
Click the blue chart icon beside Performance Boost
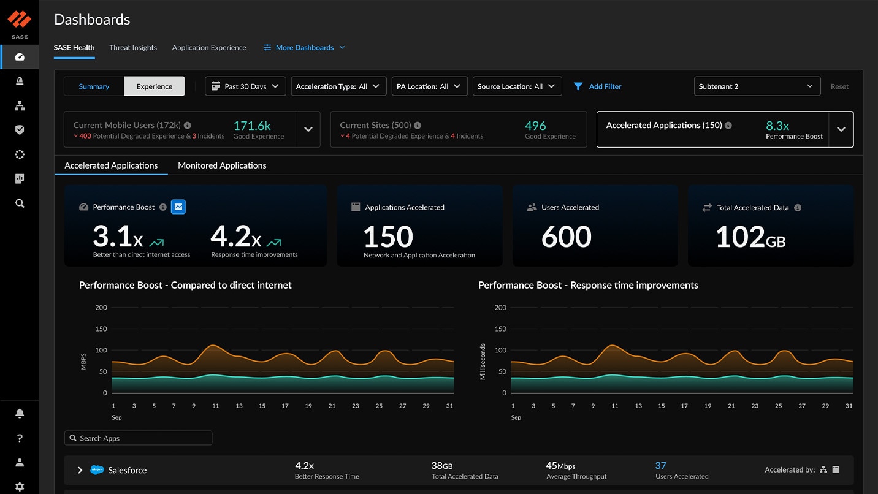pos(178,207)
